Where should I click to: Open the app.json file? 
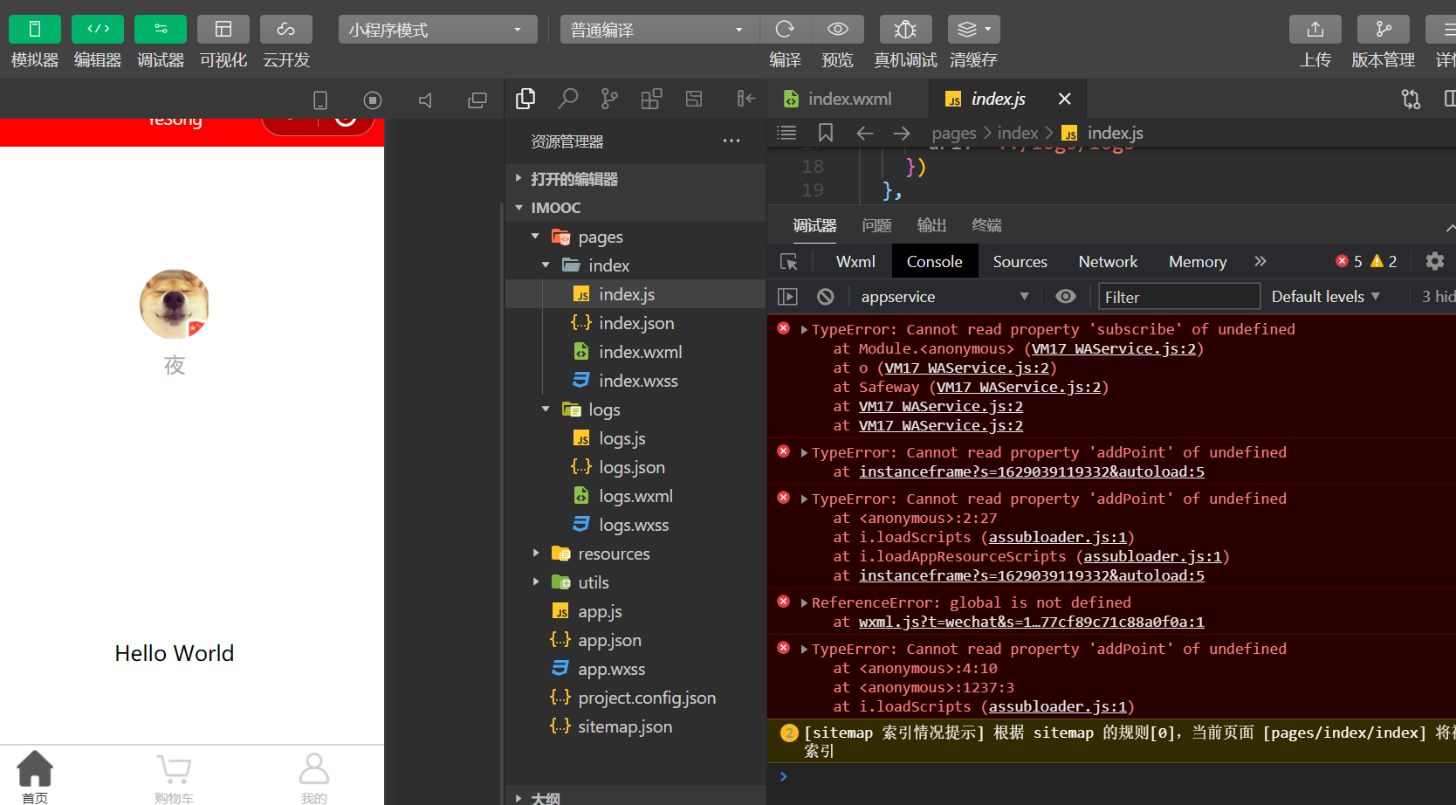coord(635,640)
